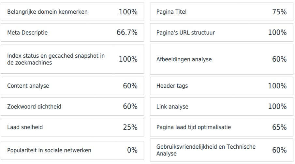Open the Afbeeldingen analyse section
Image resolution: width=295 pixels, height=164 pixels.
pyautogui.click(x=221, y=59)
